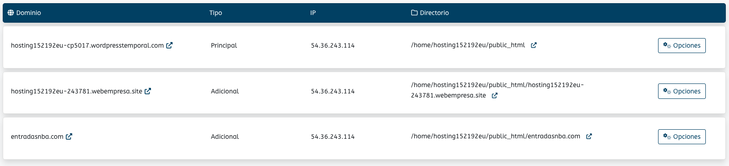Click the Tipo column header
The image size is (729, 166).
click(216, 13)
